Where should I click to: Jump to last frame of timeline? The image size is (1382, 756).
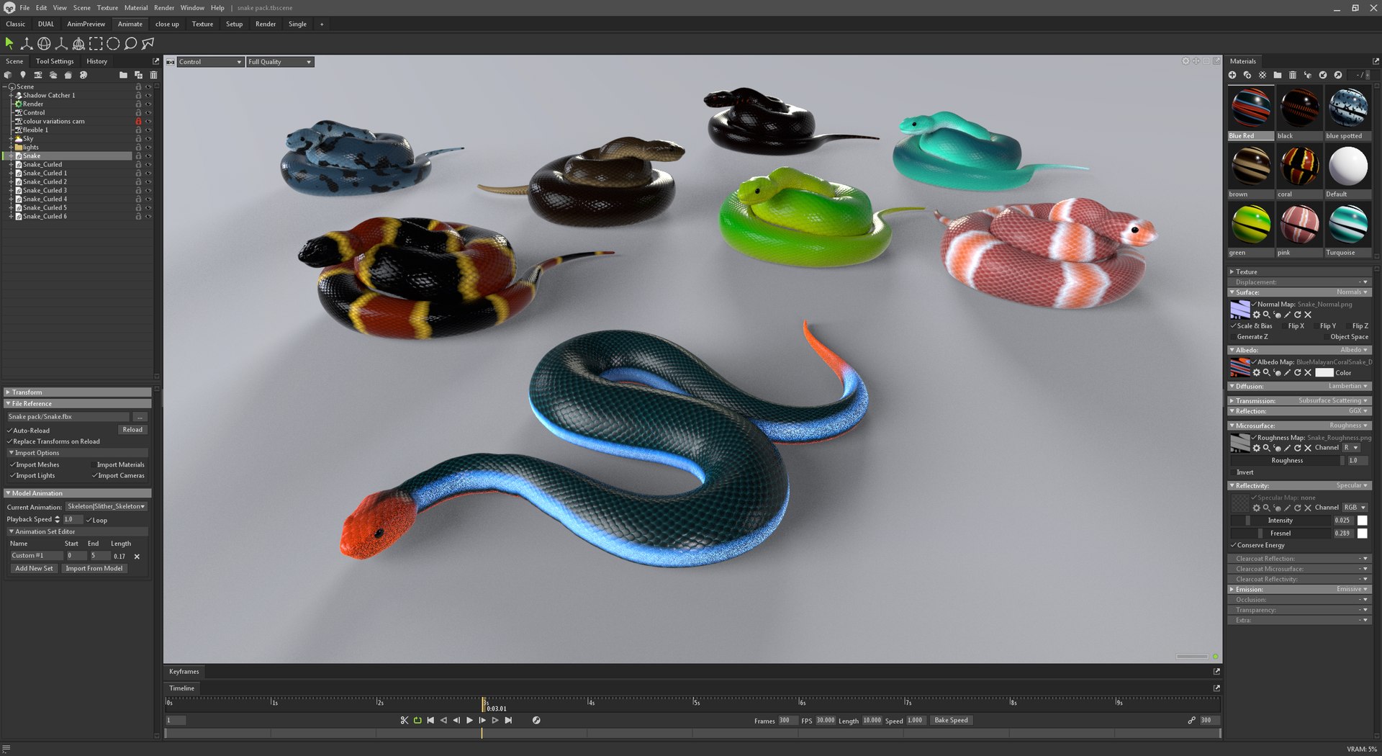point(508,720)
